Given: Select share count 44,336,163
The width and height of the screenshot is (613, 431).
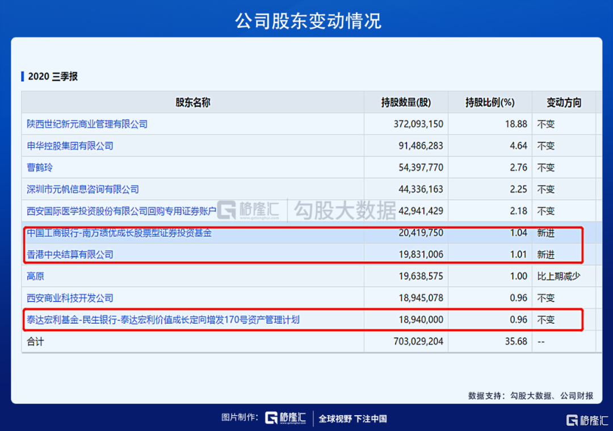Looking at the screenshot, I should click(421, 190).
